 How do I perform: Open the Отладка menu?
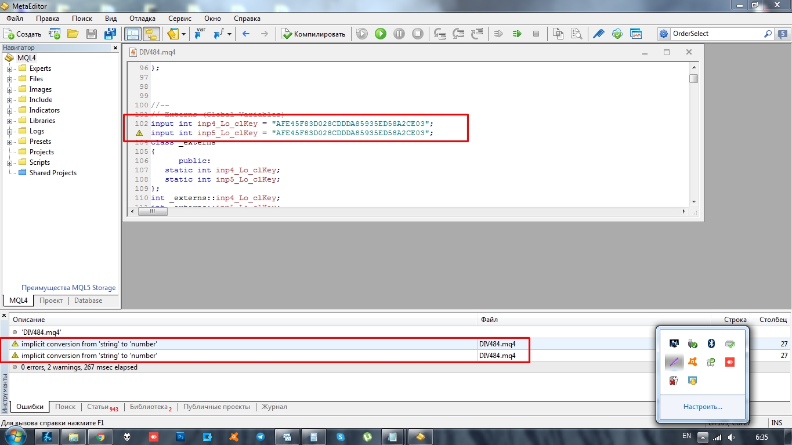point(143,19)
